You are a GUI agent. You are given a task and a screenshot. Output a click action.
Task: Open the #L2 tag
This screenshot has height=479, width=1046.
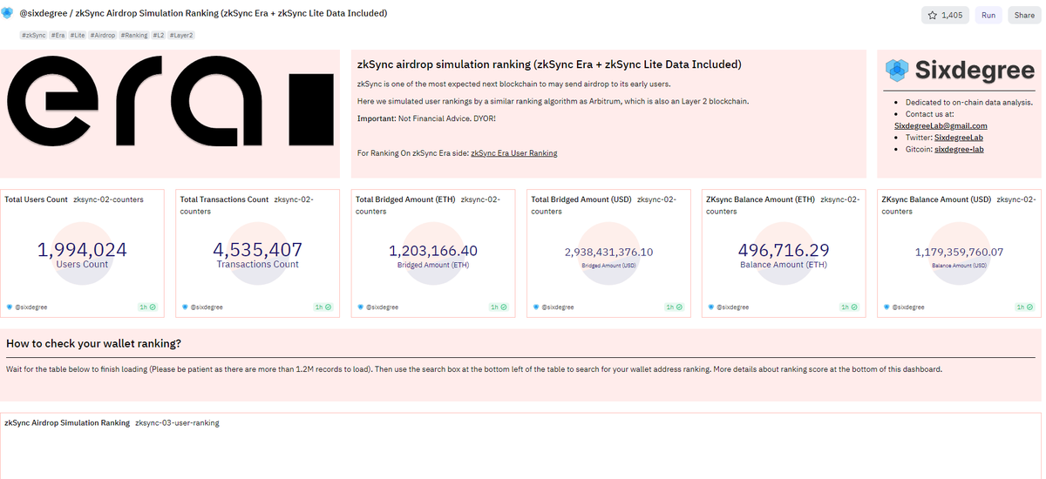(160, 35)
